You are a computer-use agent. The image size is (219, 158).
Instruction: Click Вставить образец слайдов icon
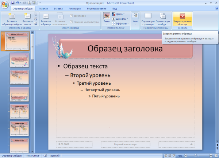[12, 19]
